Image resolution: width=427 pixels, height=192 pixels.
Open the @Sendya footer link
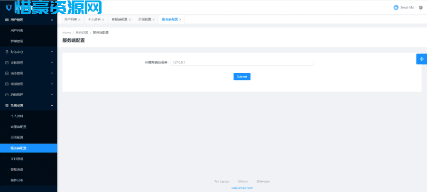click(263, 182)
